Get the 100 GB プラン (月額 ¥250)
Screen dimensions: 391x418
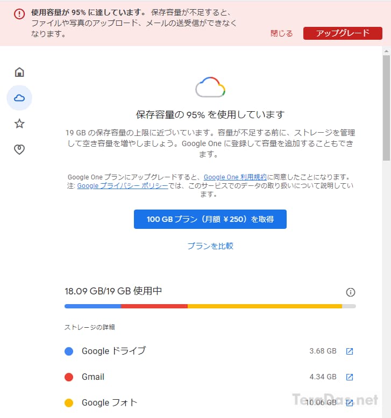coord(210,219)
